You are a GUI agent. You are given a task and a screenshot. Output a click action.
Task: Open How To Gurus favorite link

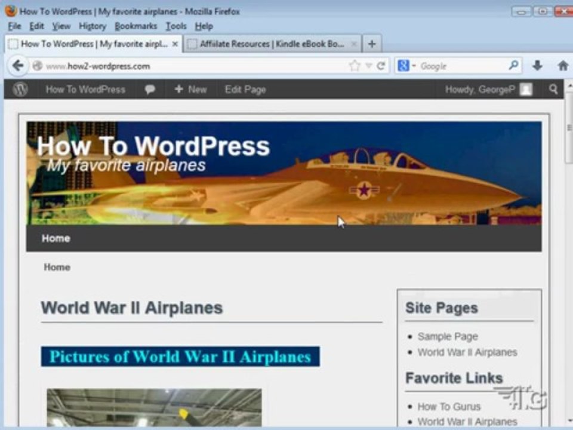point(449,407)
